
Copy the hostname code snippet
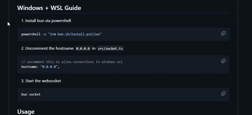[223, 61]
